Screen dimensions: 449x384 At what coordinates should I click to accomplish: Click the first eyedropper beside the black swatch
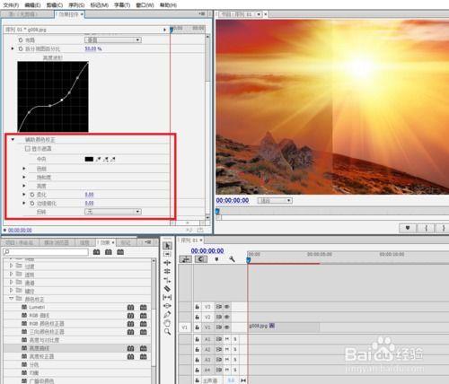[98, 159]
